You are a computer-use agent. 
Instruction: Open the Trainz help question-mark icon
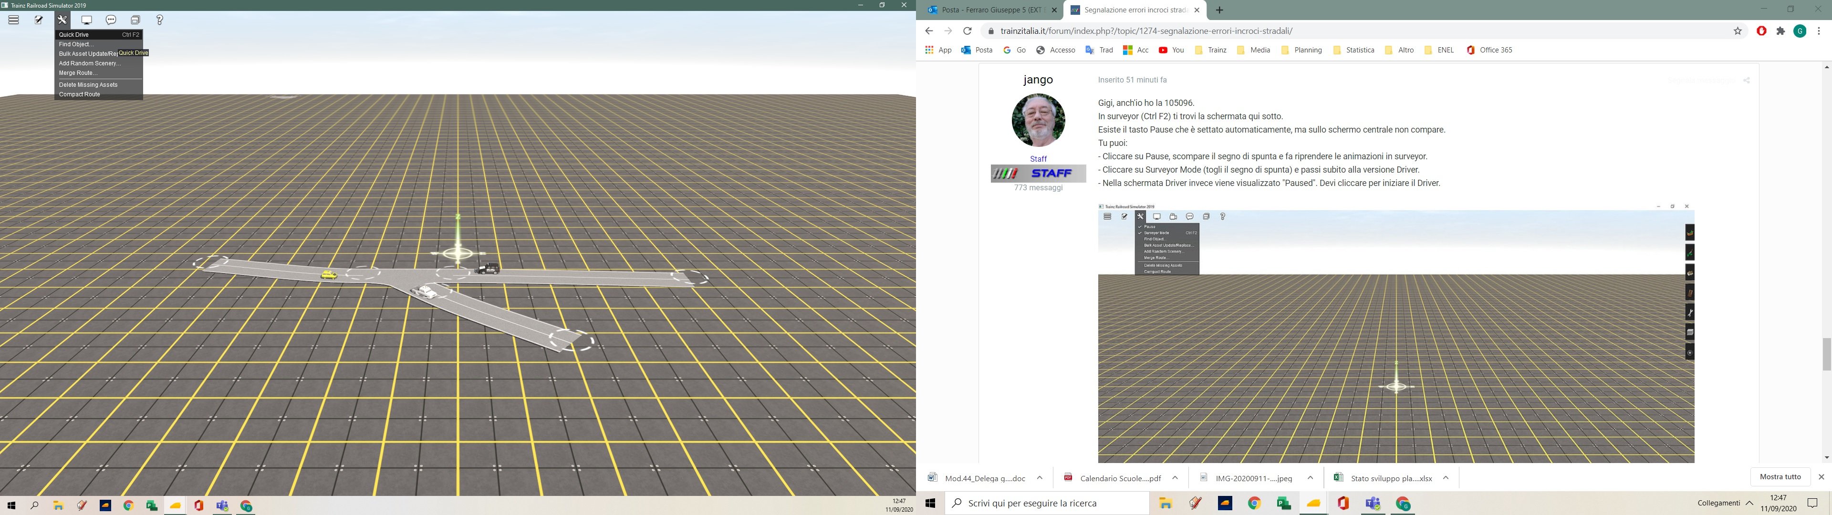click(159, 20)
